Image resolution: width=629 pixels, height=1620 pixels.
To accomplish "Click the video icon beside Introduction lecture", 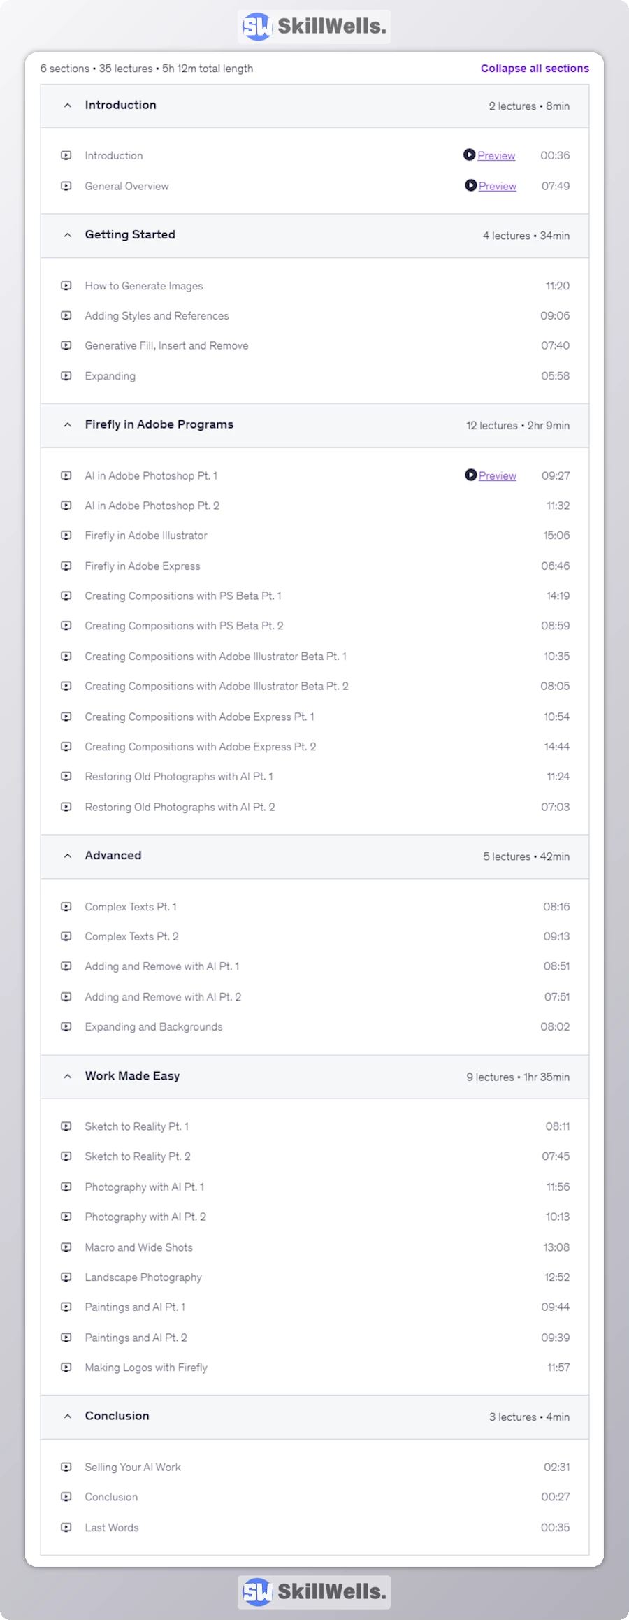I will (66, 155).
